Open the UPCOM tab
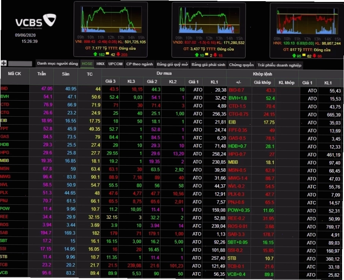 [116, 64]
